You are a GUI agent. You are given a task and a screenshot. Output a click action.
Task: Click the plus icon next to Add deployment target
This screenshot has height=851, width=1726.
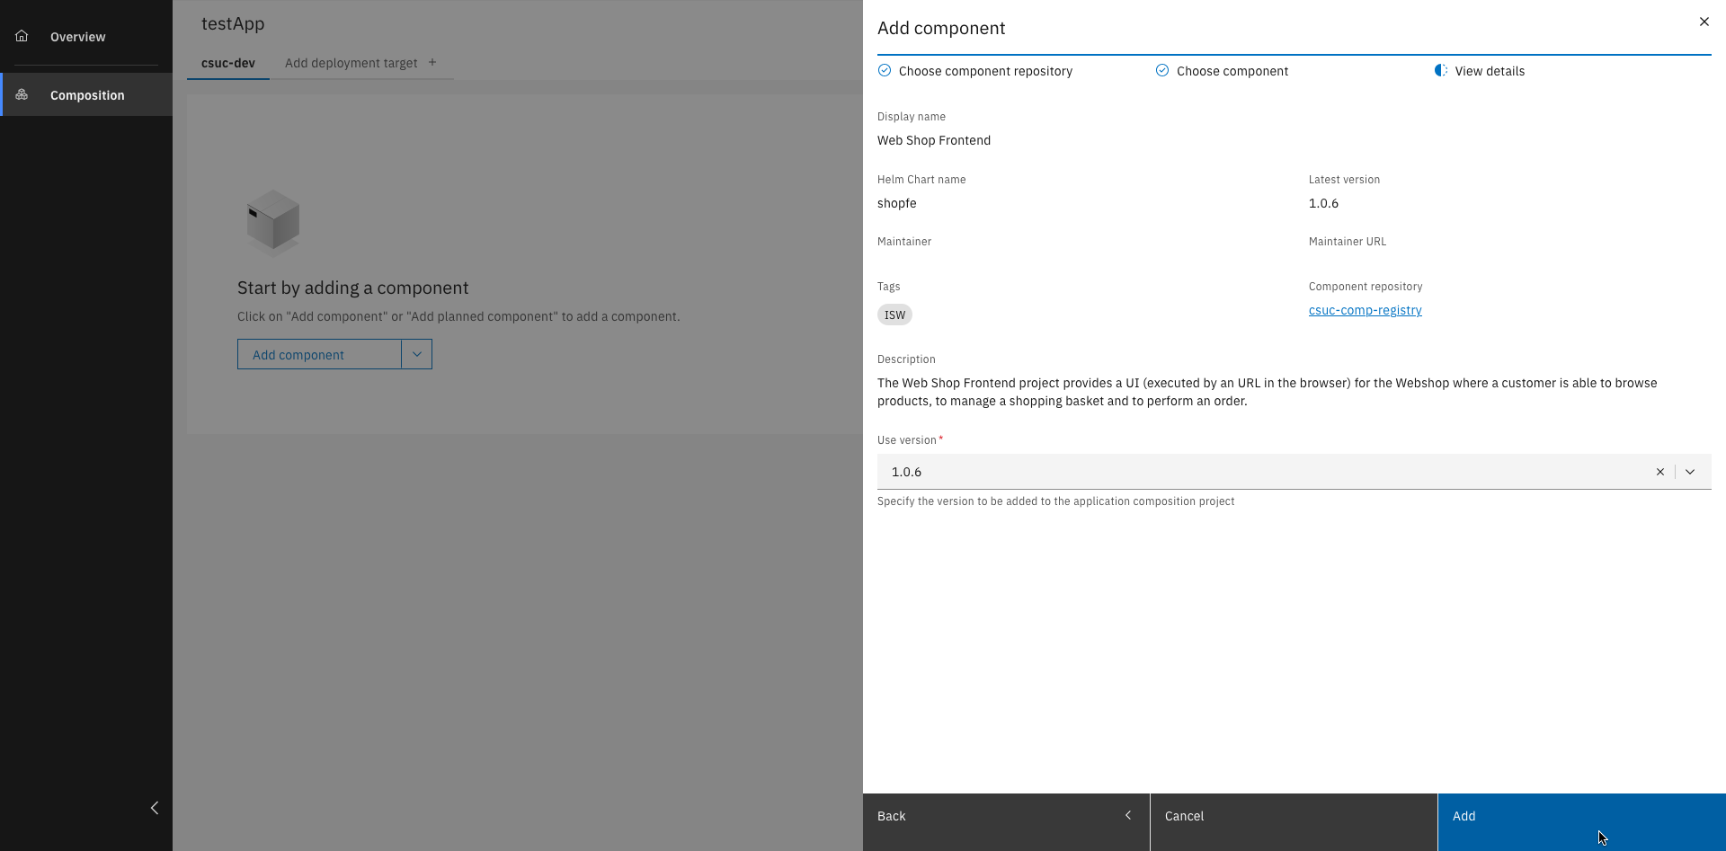432,62
